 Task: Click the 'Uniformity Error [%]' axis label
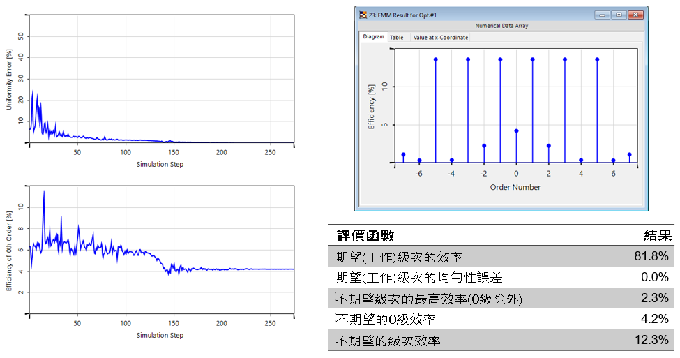click(9, 80)
